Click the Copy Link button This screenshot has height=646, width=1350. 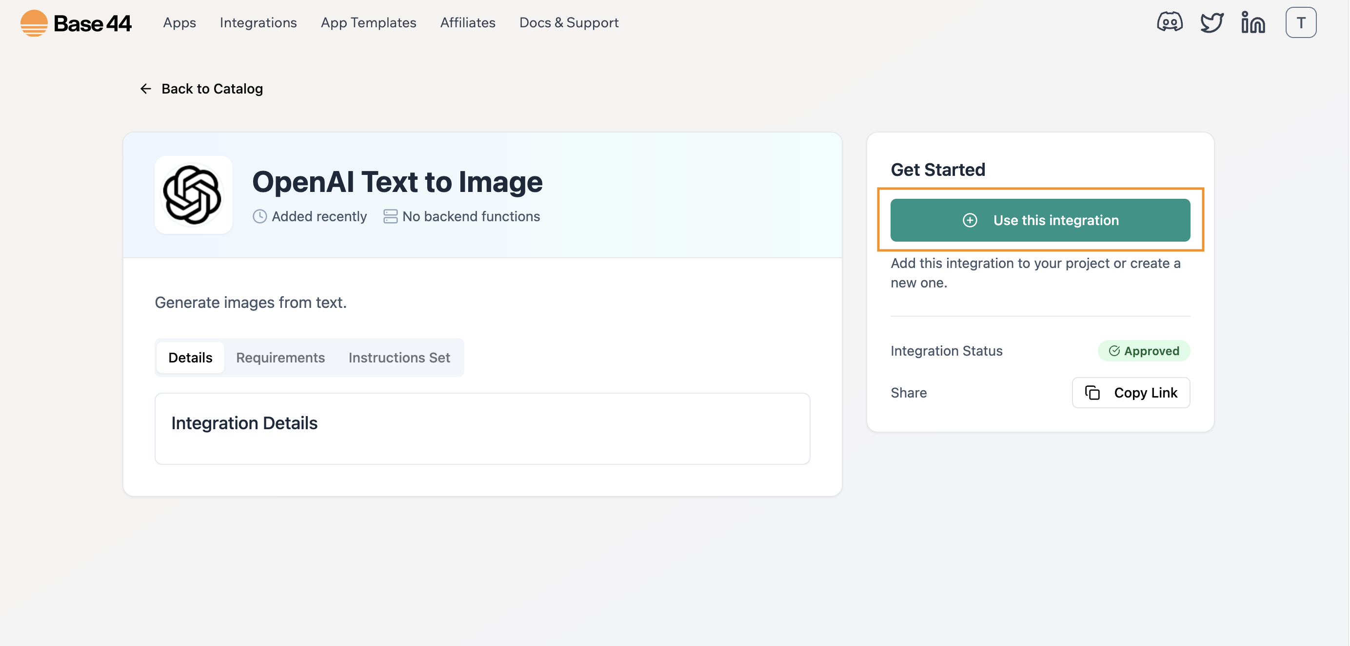pos(1131,393)
